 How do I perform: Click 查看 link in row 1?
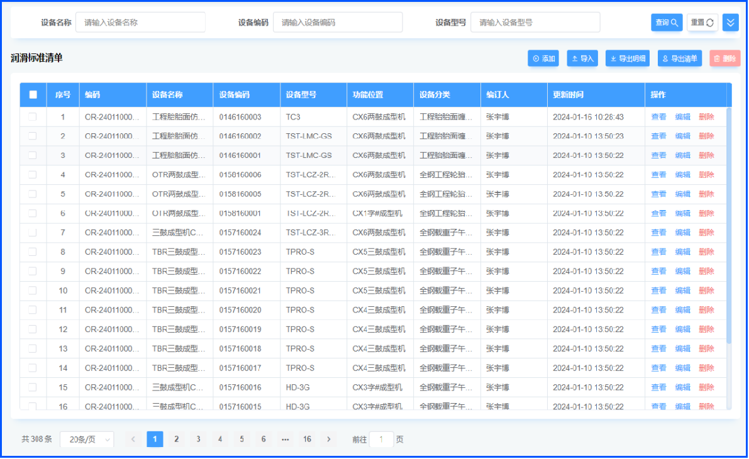point(658,117)
